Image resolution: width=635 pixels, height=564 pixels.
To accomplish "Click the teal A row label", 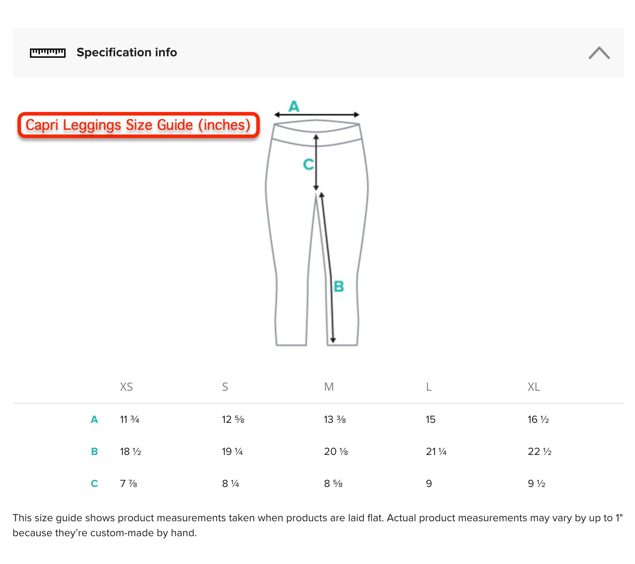I will point(94,419).
